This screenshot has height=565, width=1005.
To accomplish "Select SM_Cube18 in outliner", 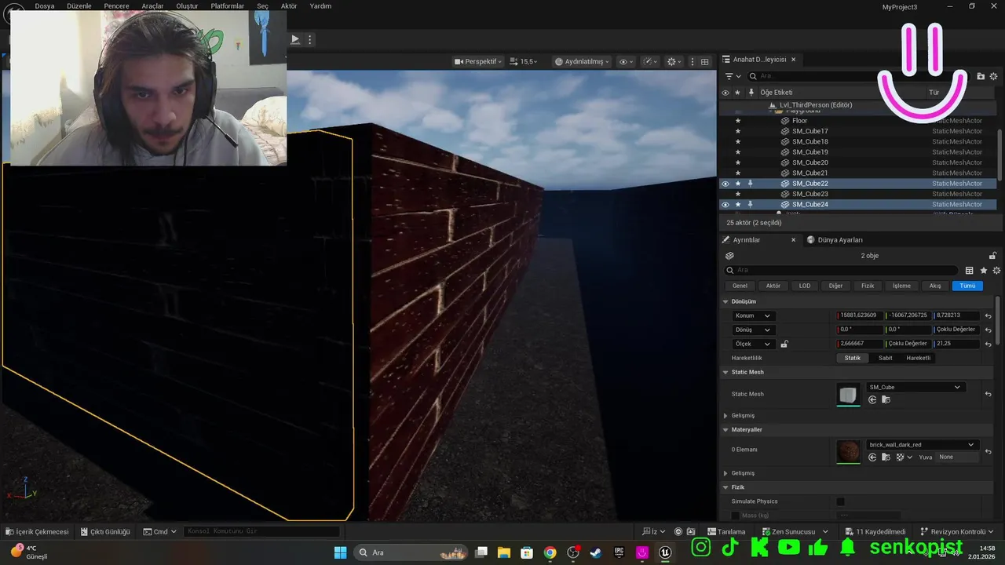I will (809, 141).
